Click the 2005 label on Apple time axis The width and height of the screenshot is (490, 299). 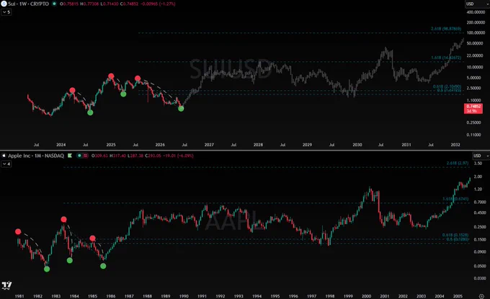click(x=458, y=296)
